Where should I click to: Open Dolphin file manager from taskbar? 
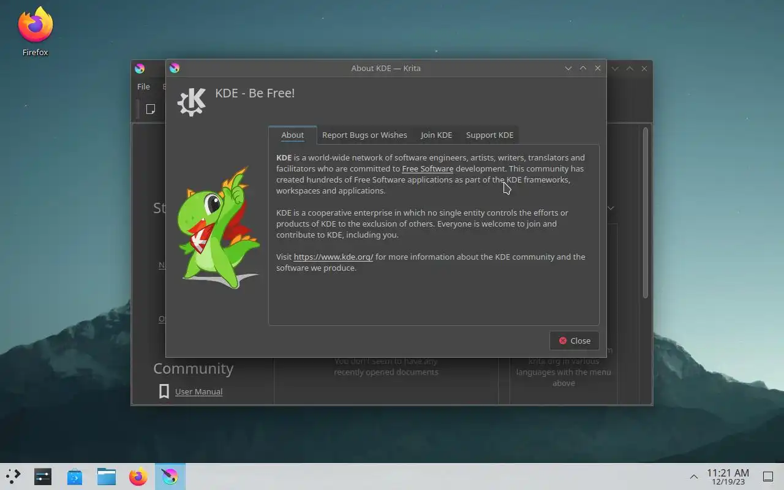point(107,476)
